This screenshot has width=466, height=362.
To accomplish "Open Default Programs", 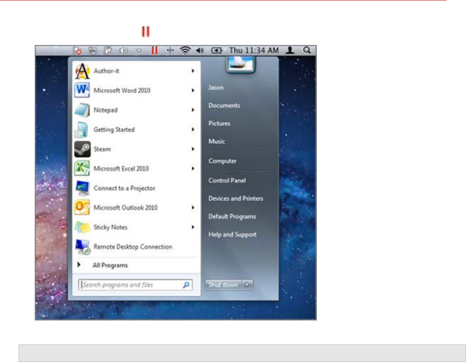I will [x=232, y=216].
